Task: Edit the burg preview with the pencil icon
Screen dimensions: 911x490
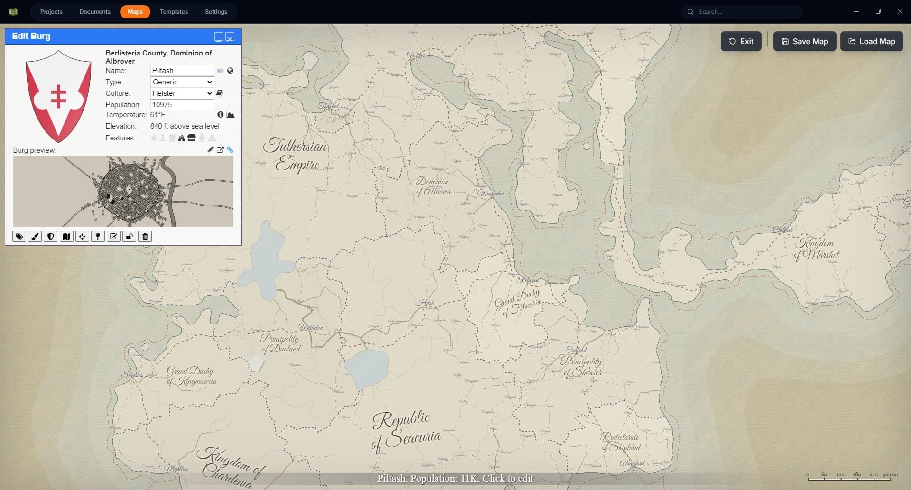Action: click(211, 150)
